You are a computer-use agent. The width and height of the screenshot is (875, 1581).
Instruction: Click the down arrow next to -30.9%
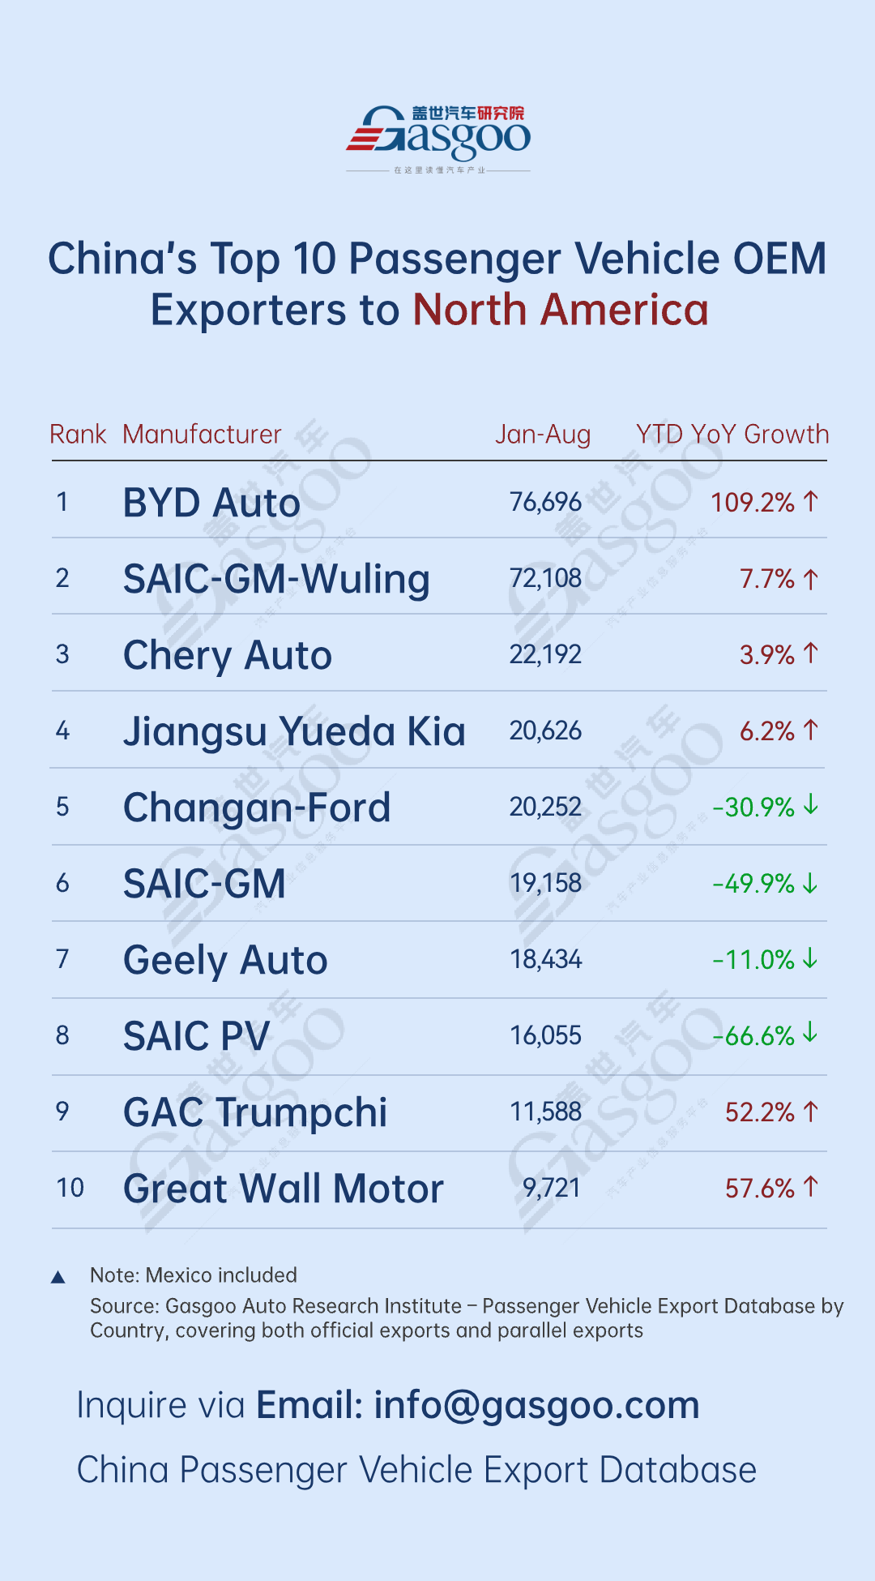(811, 806)
